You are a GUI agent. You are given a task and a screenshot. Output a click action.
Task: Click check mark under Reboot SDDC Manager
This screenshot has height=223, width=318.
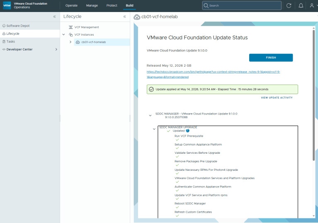click(x=177, y=207)
